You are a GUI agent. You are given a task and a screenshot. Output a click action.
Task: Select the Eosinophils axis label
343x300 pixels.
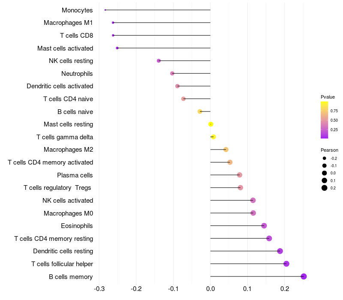(77, 226)
